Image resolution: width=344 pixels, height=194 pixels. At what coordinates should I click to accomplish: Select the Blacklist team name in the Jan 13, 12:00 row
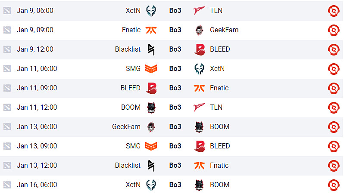pyautogui.click(x=128, y=165)
